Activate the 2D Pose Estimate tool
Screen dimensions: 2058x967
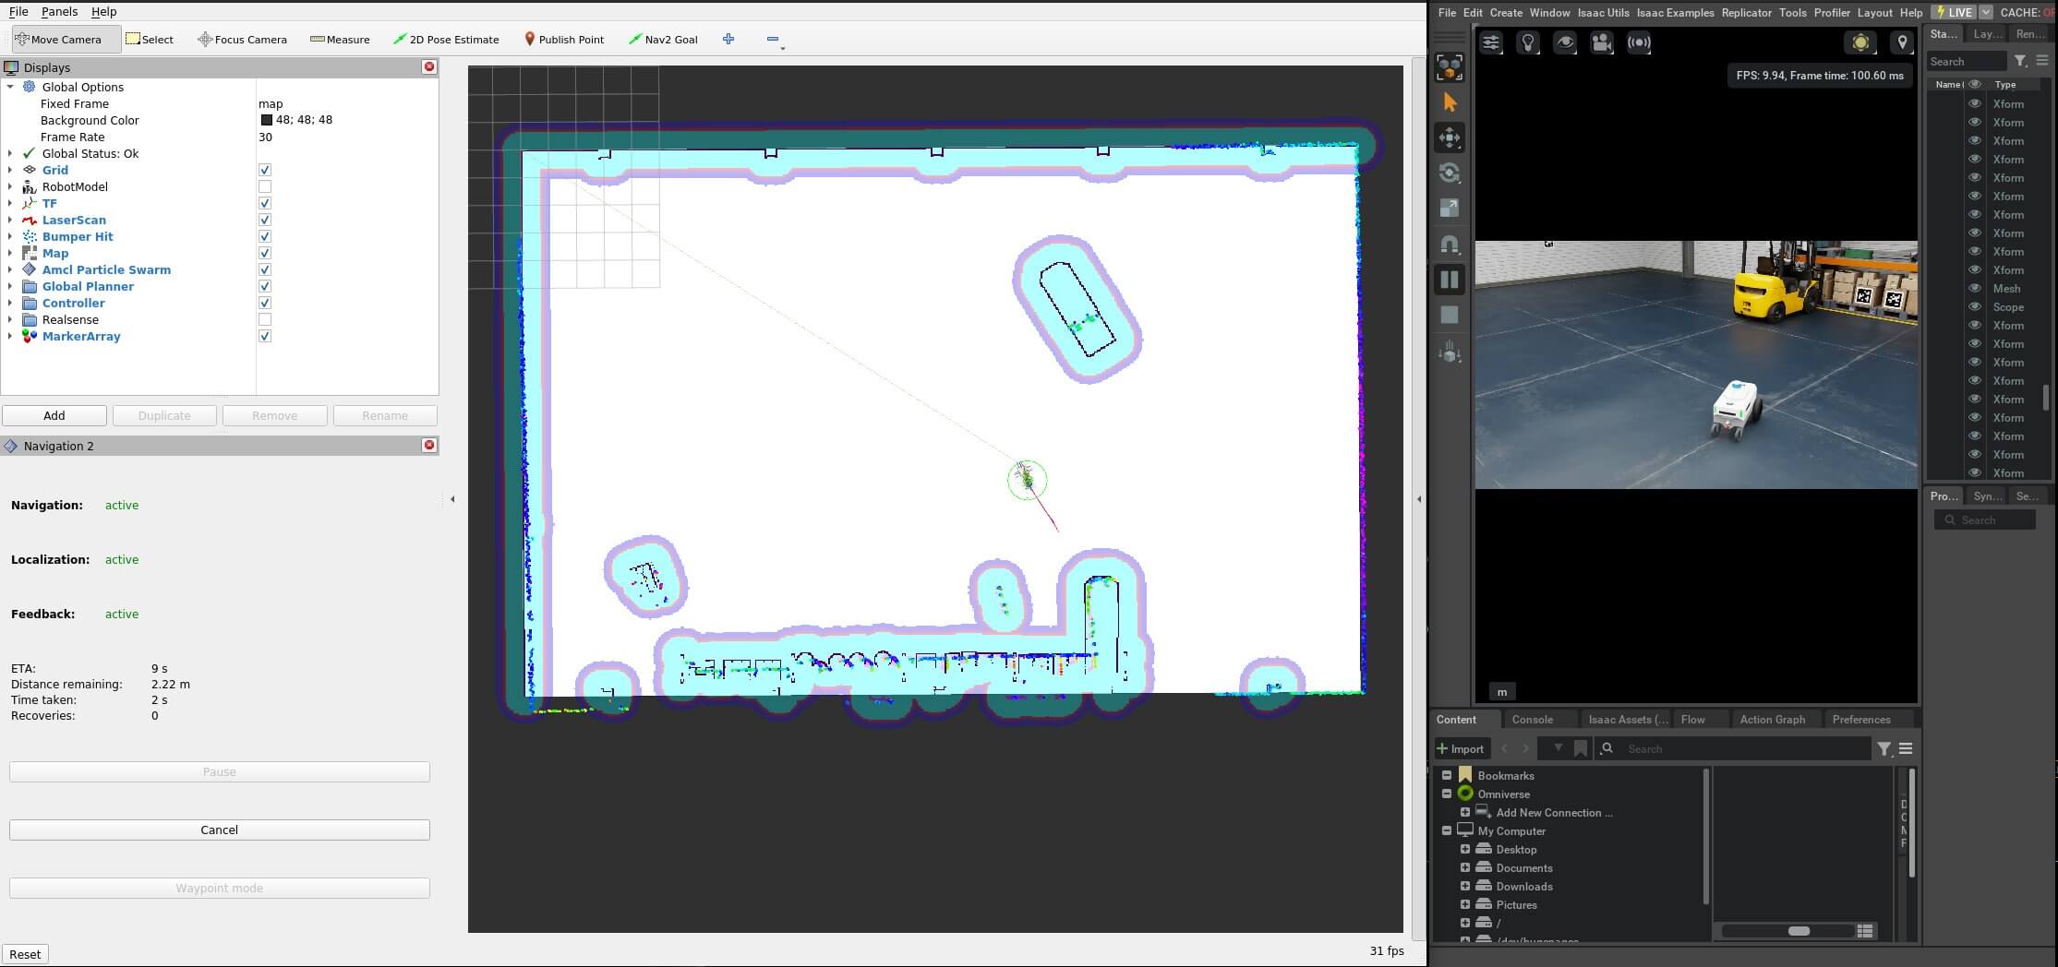445,40
